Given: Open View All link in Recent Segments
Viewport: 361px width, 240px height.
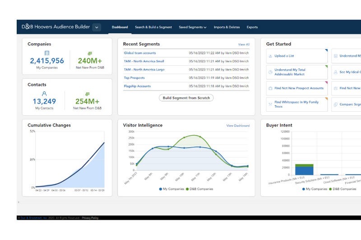Looking at the screenshot, I should click(244, 45).
